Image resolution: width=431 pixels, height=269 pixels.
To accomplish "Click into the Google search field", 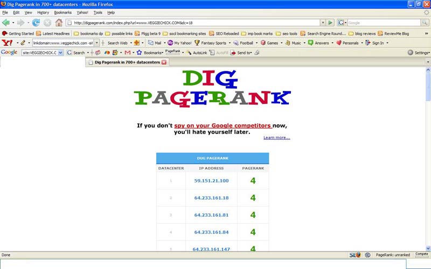I will [x=384, y=23].
